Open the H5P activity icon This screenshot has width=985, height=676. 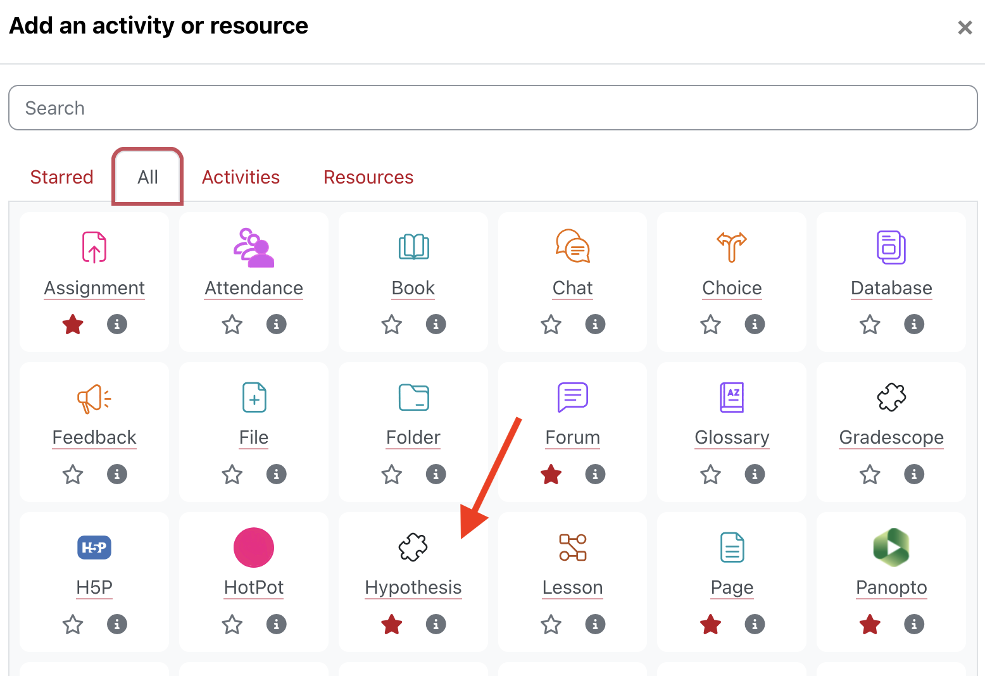(x=94, y=548)
